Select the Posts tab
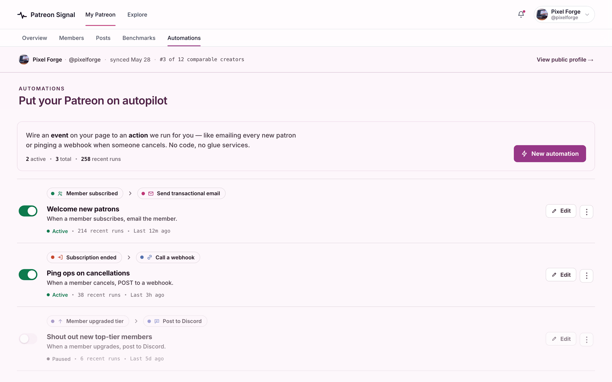This screenshot has width=612, height=382. 103,38
